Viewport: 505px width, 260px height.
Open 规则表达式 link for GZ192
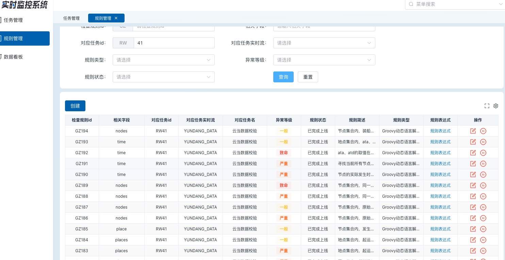[x=440, y=153]
